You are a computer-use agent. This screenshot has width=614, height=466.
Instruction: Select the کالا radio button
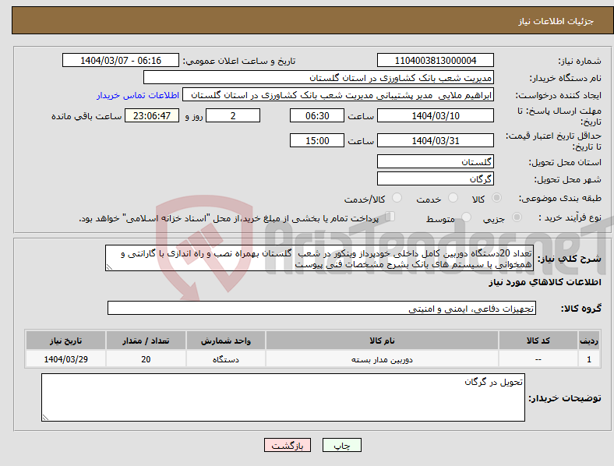pyautogui.click(x=496, y=198)
